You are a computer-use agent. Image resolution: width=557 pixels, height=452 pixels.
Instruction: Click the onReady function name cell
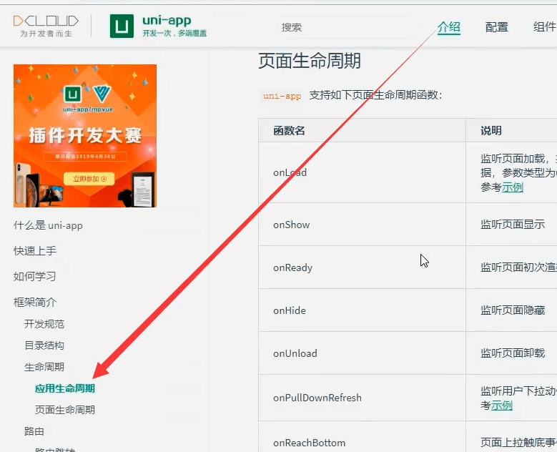click(362, 267)
